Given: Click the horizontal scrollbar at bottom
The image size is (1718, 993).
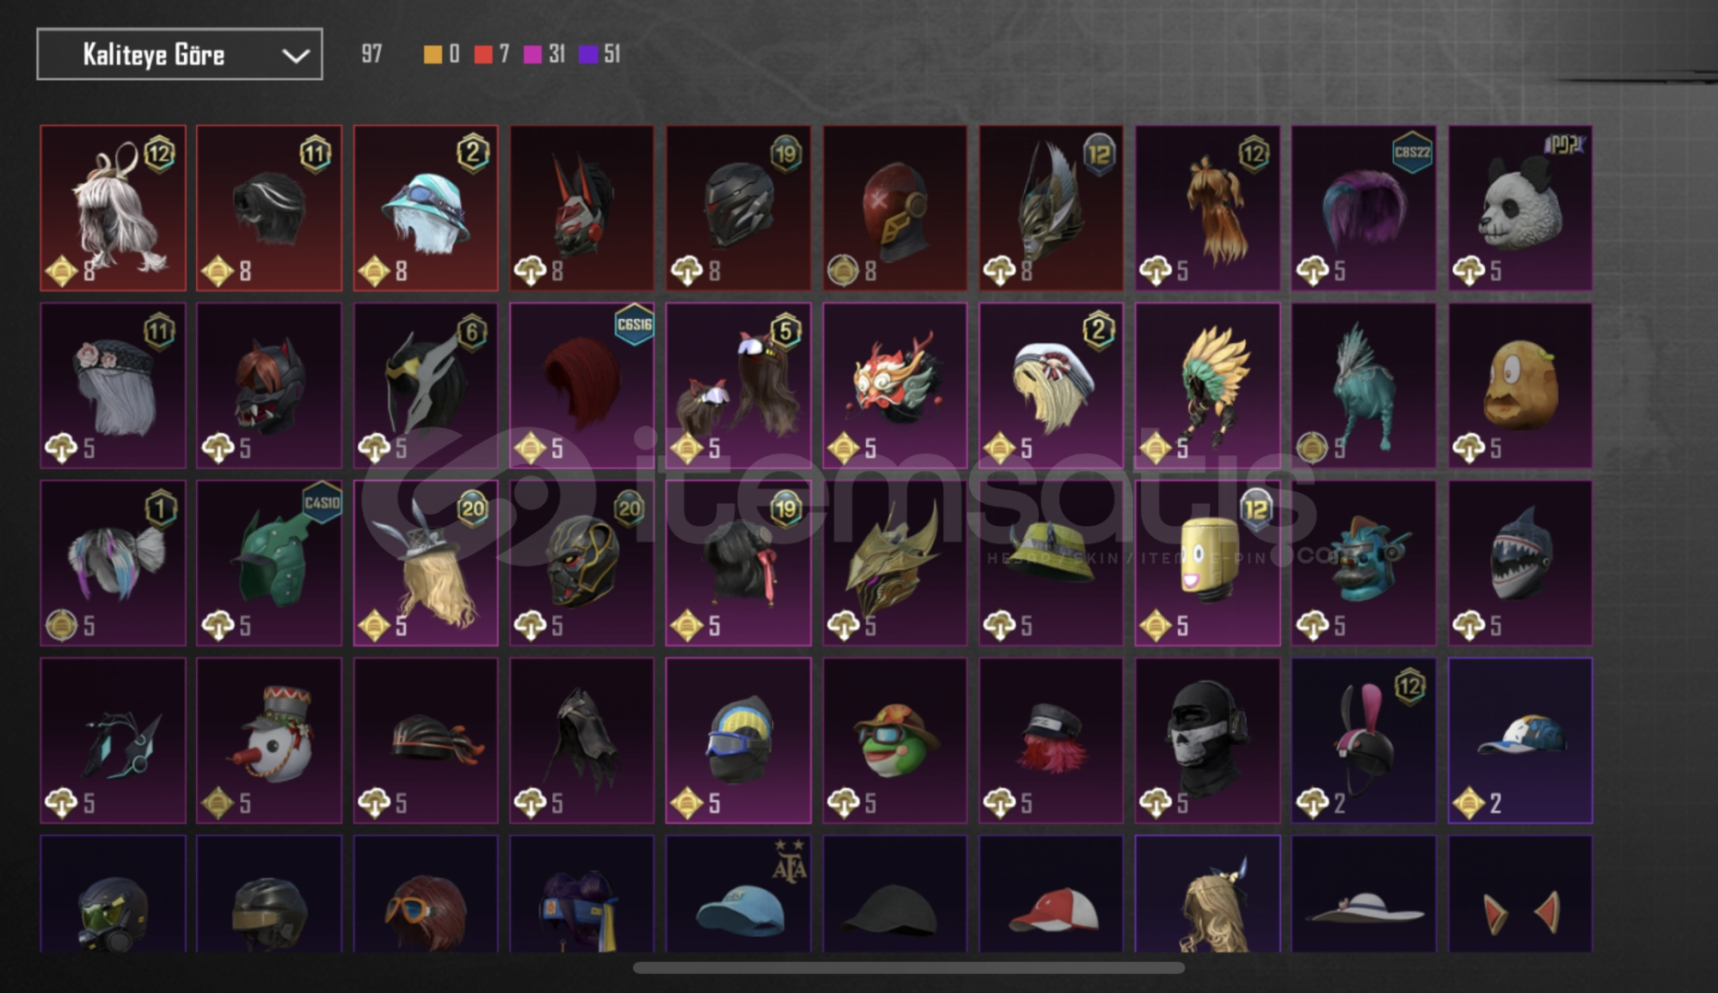Looking at the screenshot, I should click(x=908, y=967).
